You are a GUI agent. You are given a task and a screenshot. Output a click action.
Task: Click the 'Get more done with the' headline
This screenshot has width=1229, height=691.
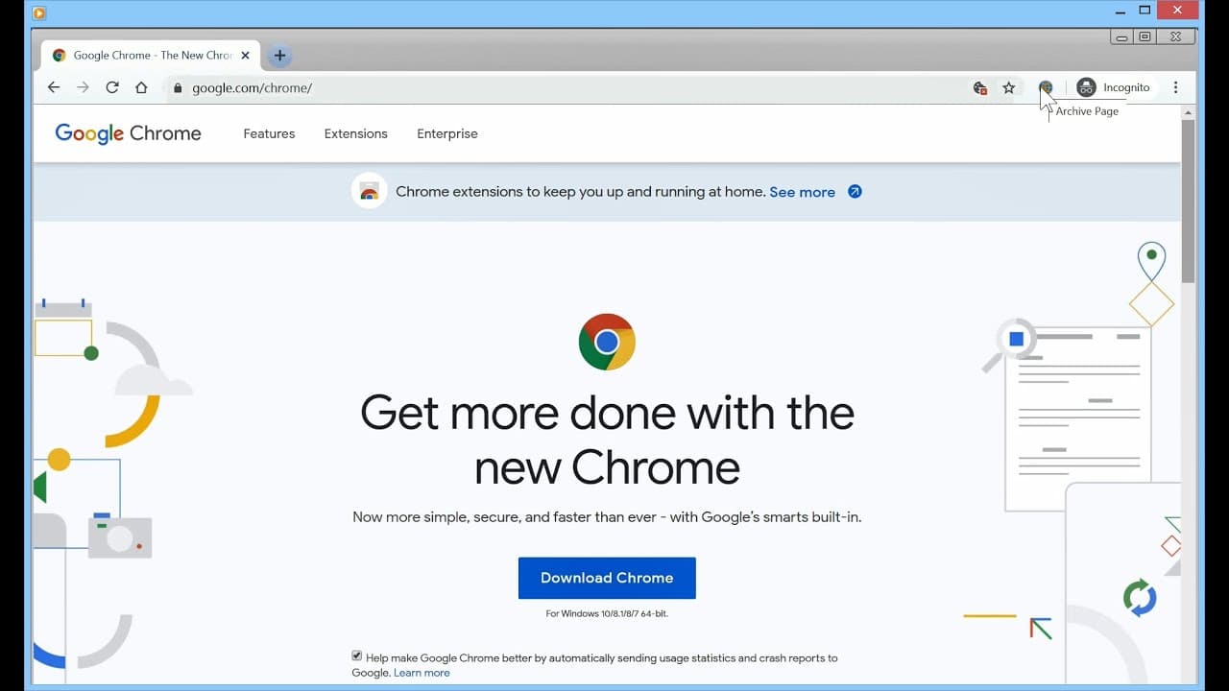coord(607,413)
